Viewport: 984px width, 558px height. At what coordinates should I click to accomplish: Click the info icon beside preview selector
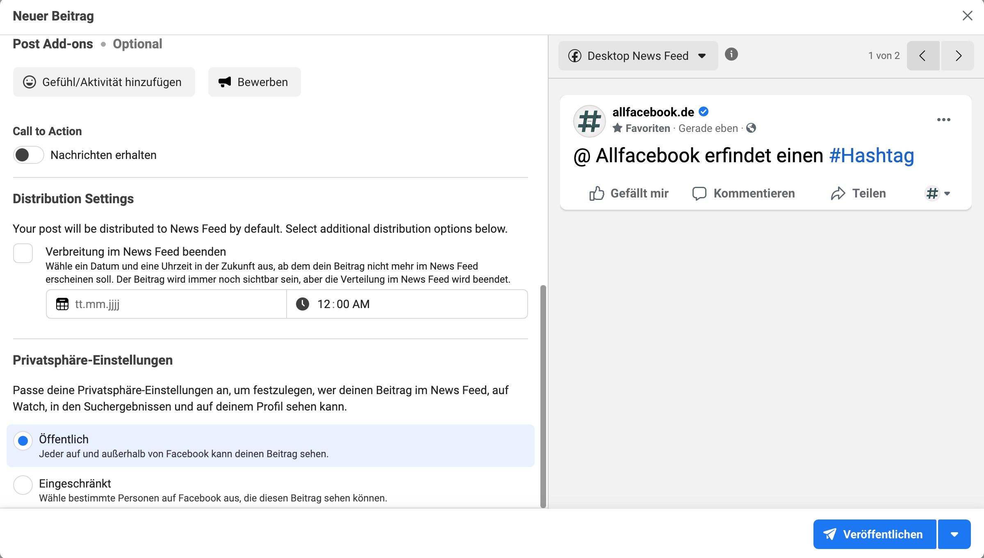[x=731, y=54]
